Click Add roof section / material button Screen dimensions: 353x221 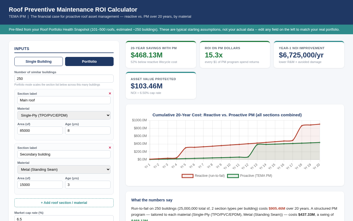64,203
